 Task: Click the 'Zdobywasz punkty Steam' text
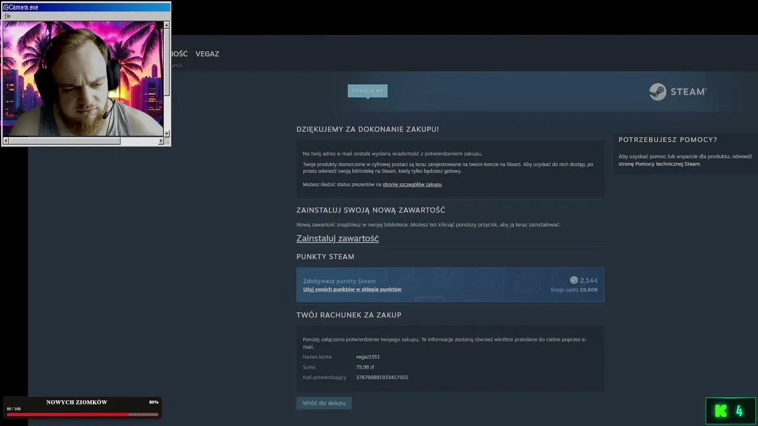point(339,281)
